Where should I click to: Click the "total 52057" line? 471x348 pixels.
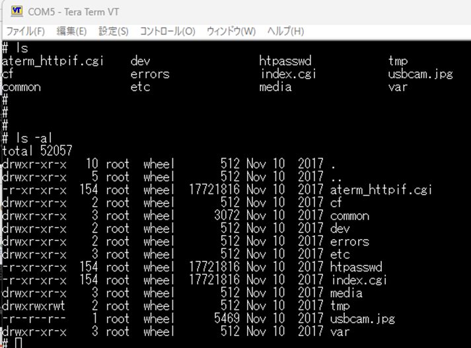(37, 151)
